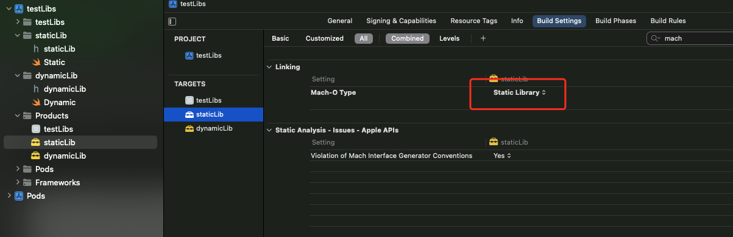Screen dimensions: 733x237
Task: Select the All settings filter
Action: click(x=363, y=38)
